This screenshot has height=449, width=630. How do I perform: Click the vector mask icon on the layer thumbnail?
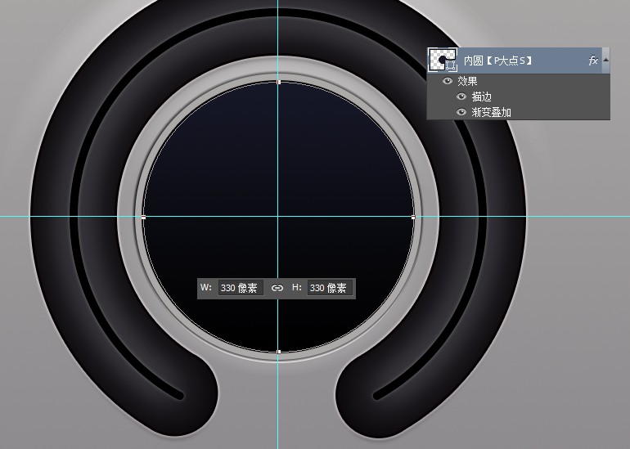pyautogui.click(x=451, y=65)
